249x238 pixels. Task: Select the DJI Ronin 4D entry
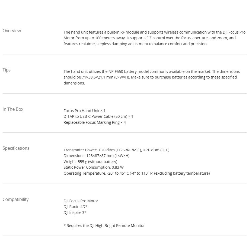75,207
